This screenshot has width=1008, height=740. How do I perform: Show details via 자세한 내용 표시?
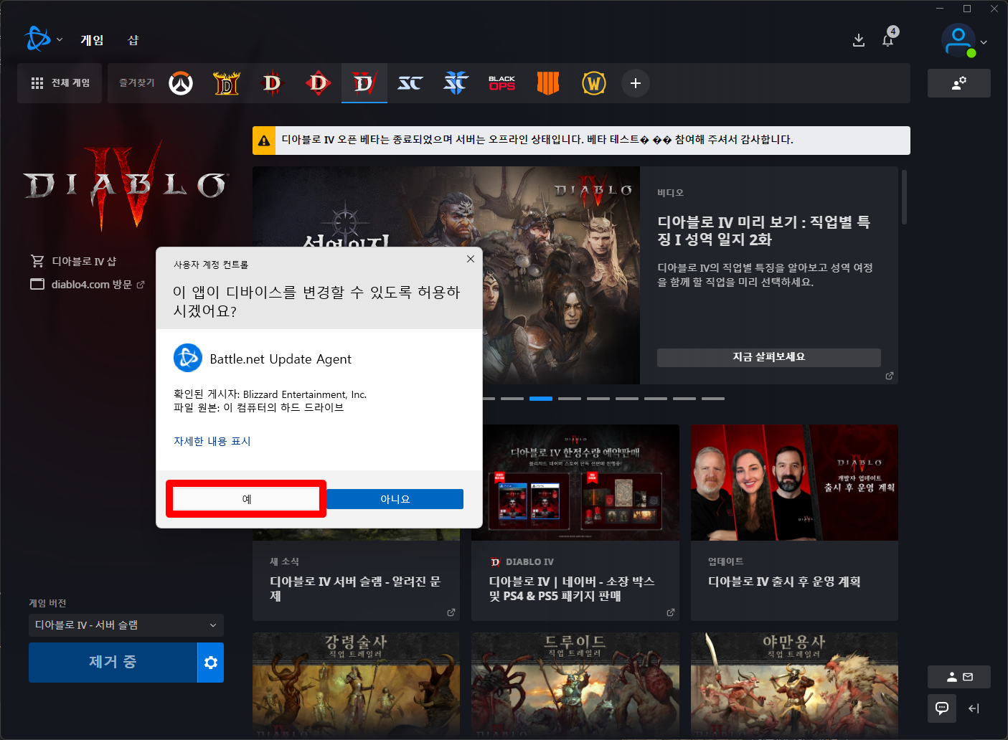(x=212, y=441)
